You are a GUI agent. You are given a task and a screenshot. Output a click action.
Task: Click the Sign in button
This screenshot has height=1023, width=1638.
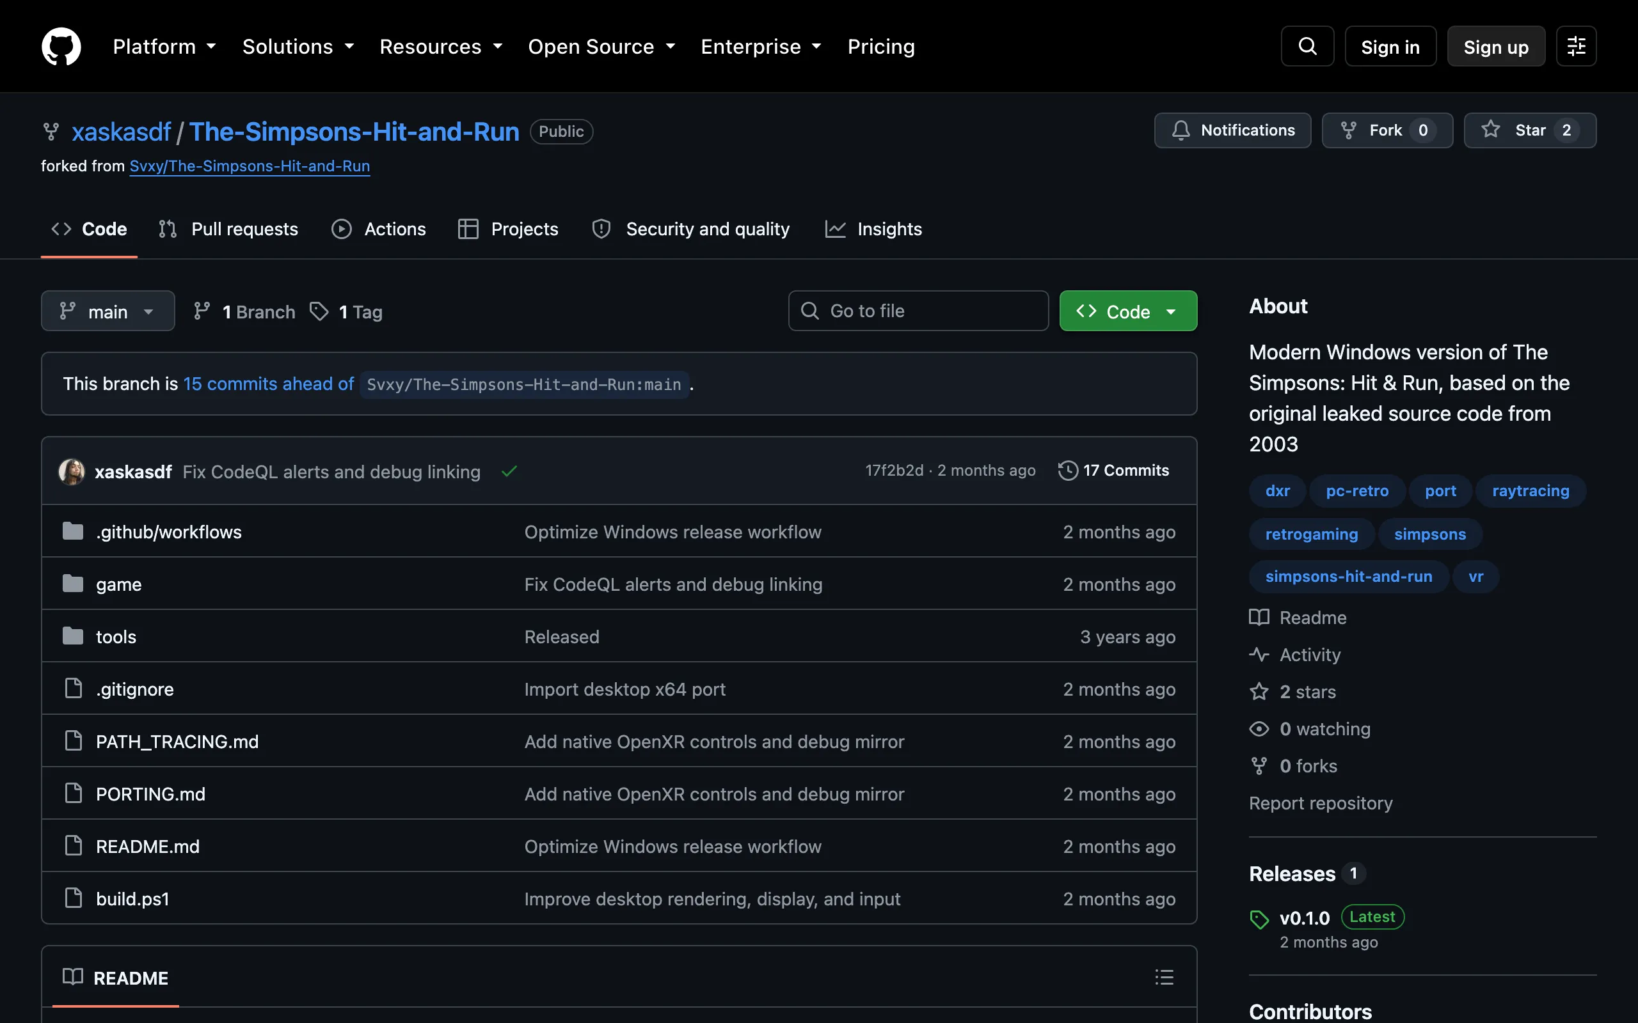[1390, 46]
